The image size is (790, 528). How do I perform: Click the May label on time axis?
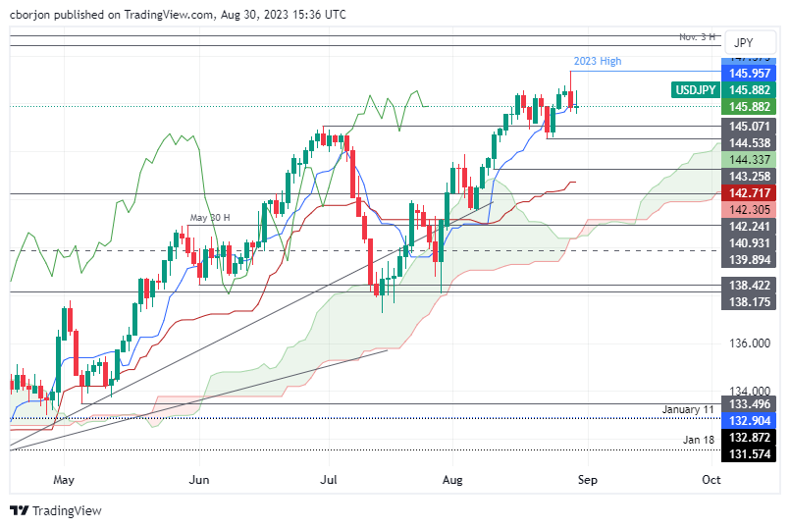click(x=64, y=480)
